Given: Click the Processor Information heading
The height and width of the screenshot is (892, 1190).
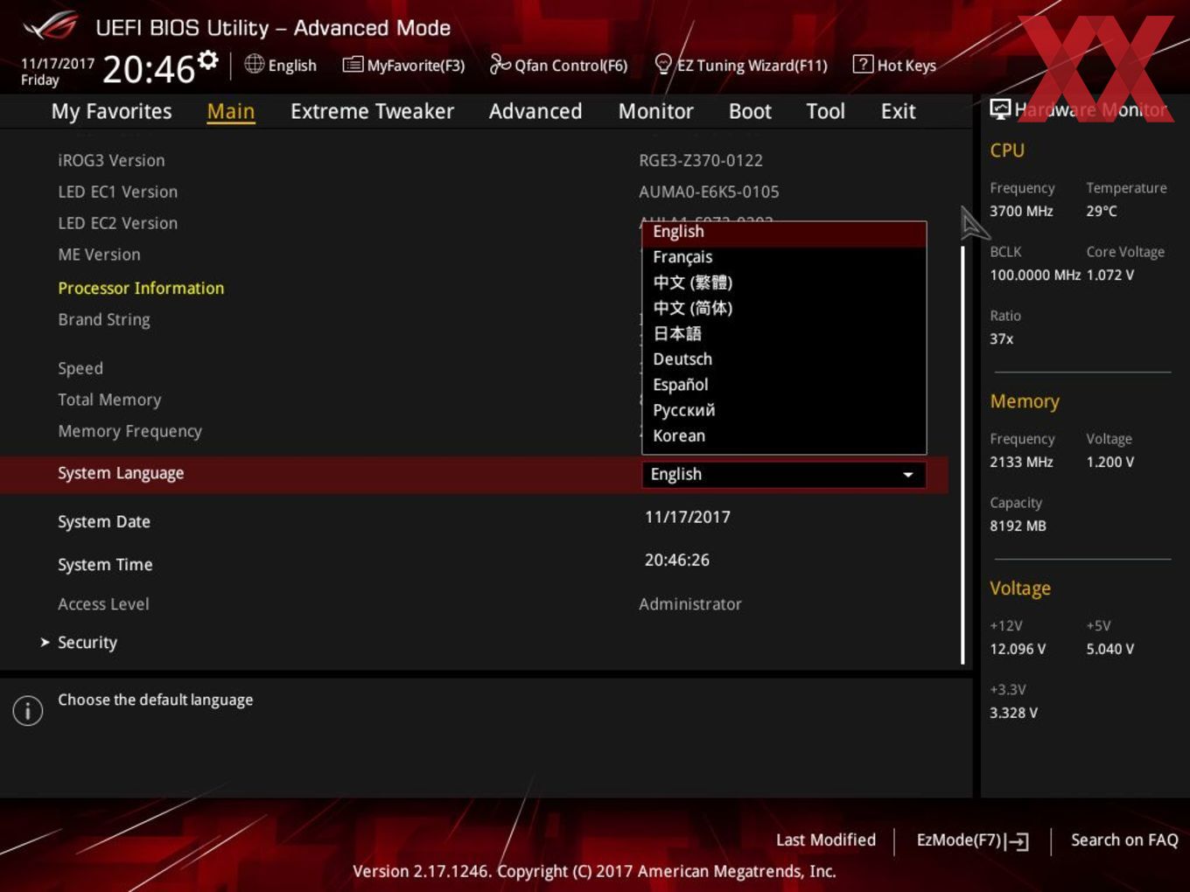Looking at the screenshot, I should click(141, 289).
